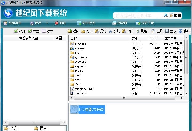Viewport: 192px width, 131px height.
Task: Select the autorun.inf file icon
Action: 72,89
